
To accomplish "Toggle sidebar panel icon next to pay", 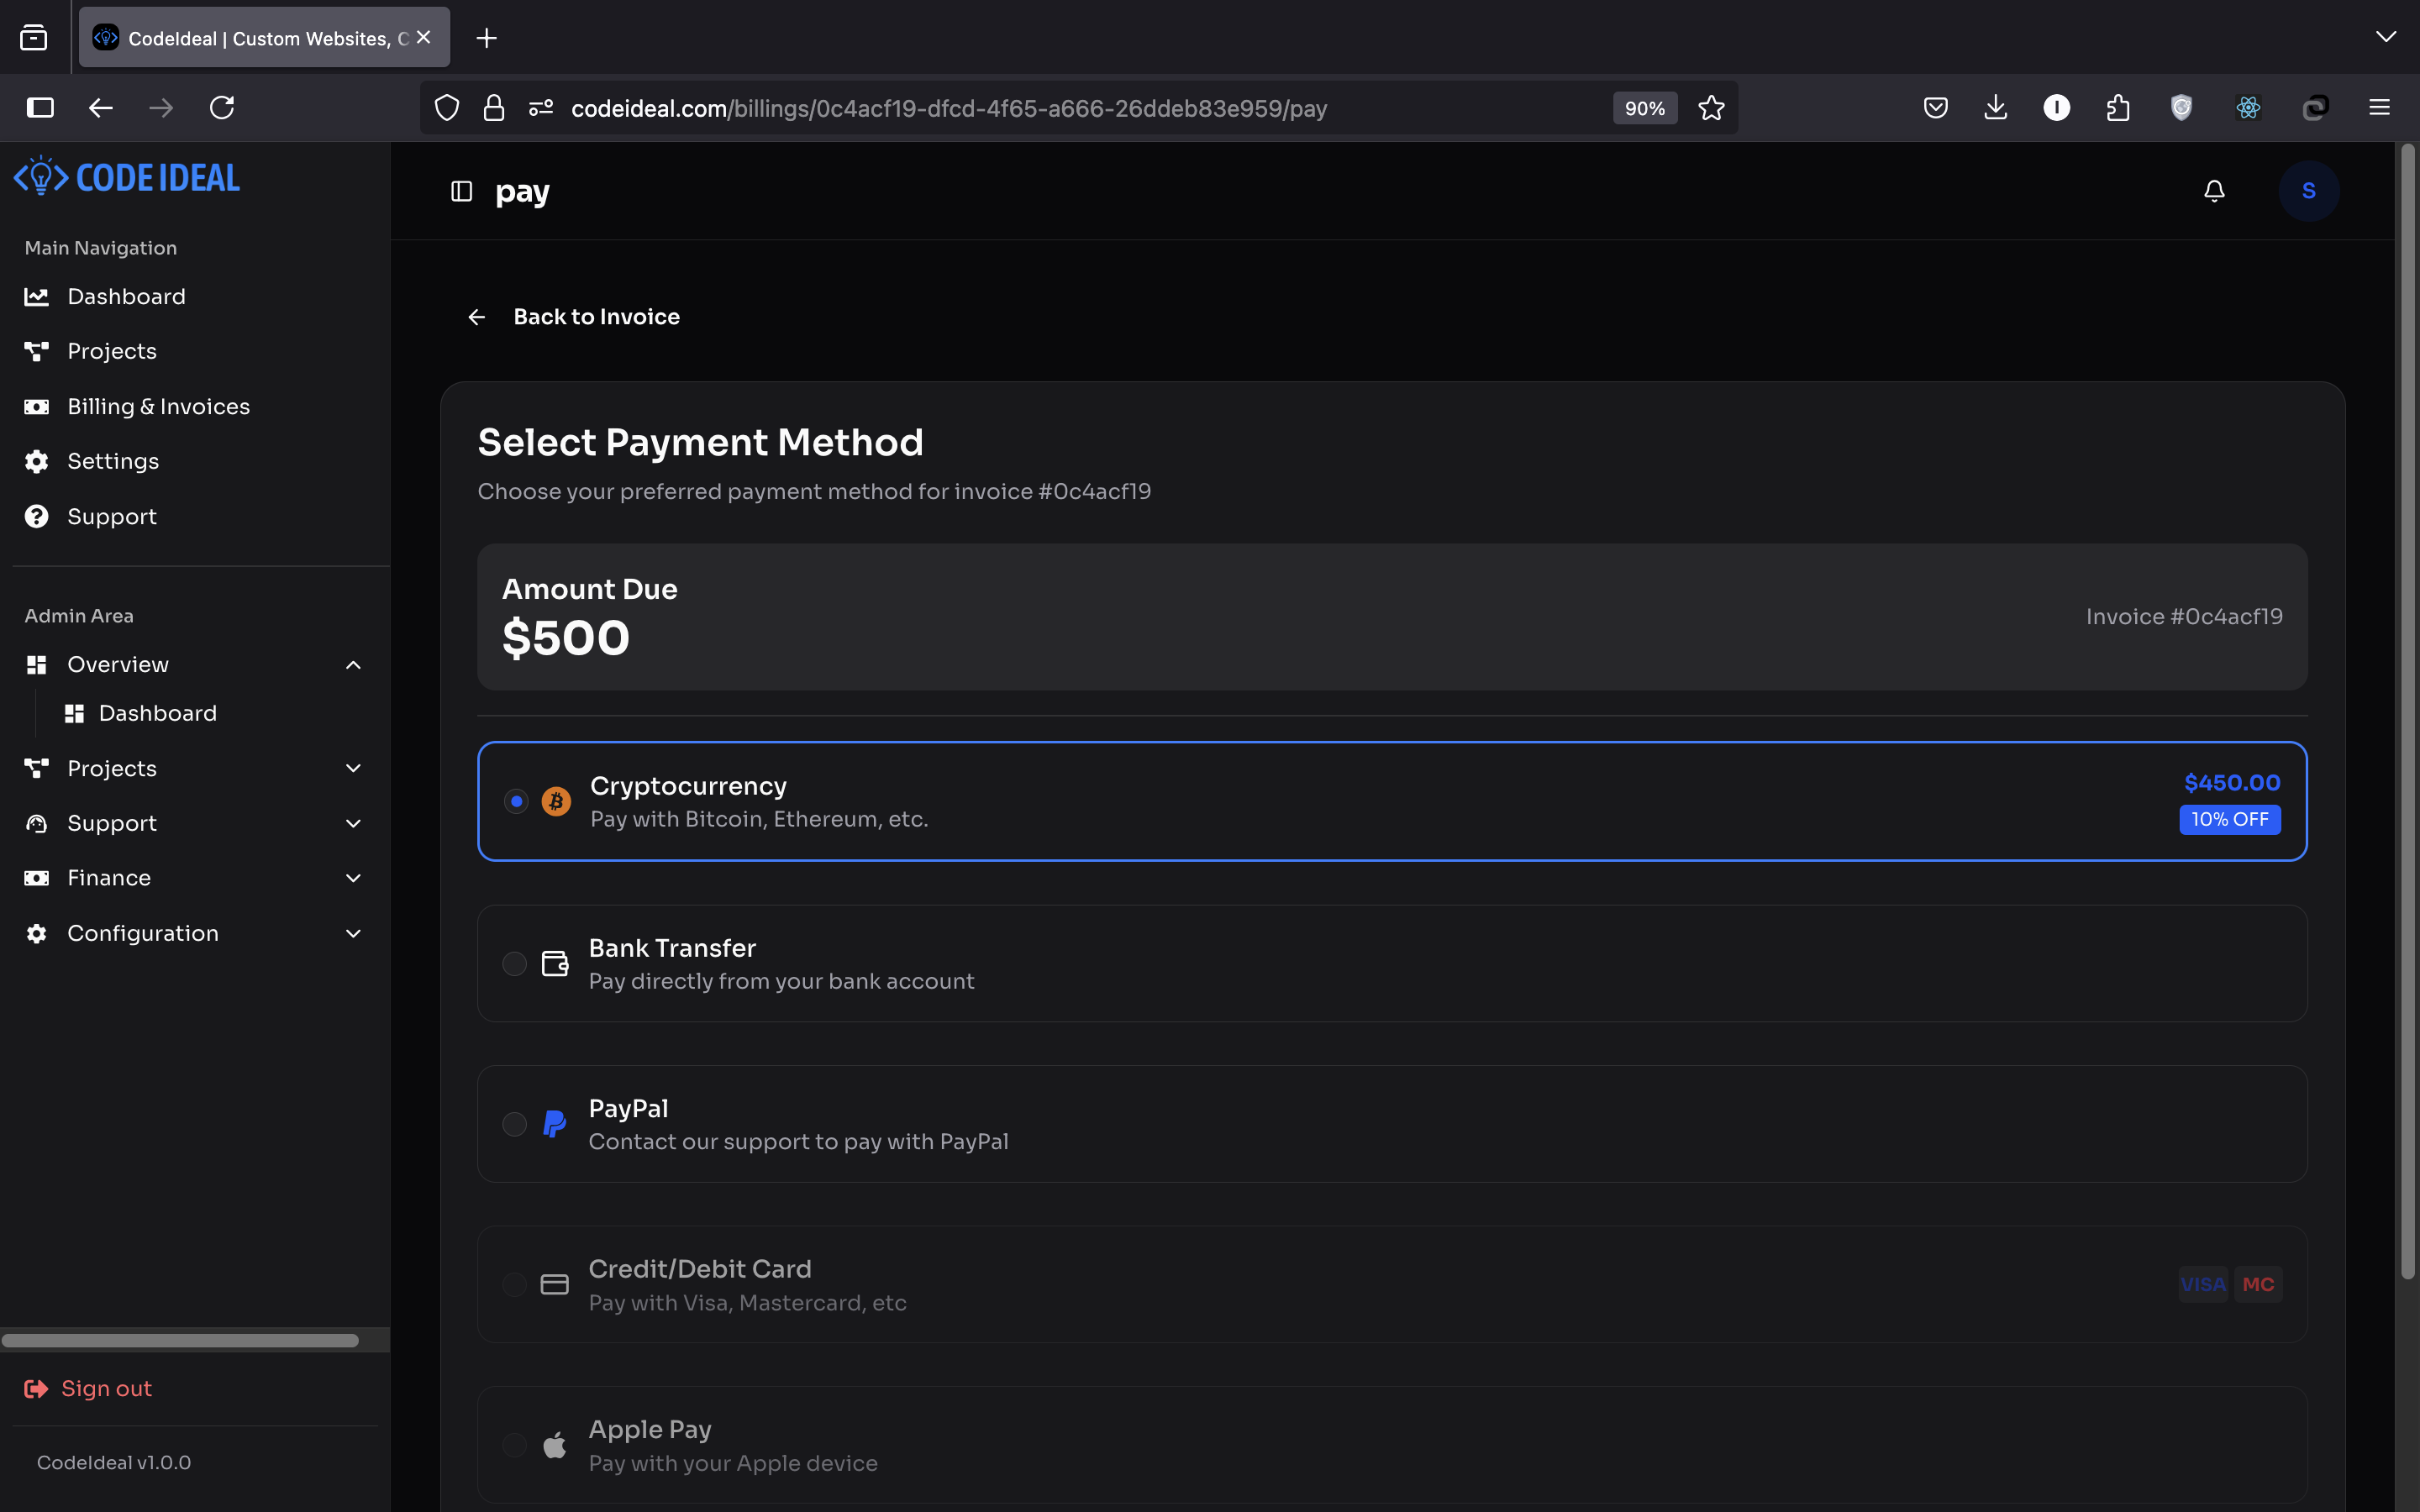I will point(461,191).
